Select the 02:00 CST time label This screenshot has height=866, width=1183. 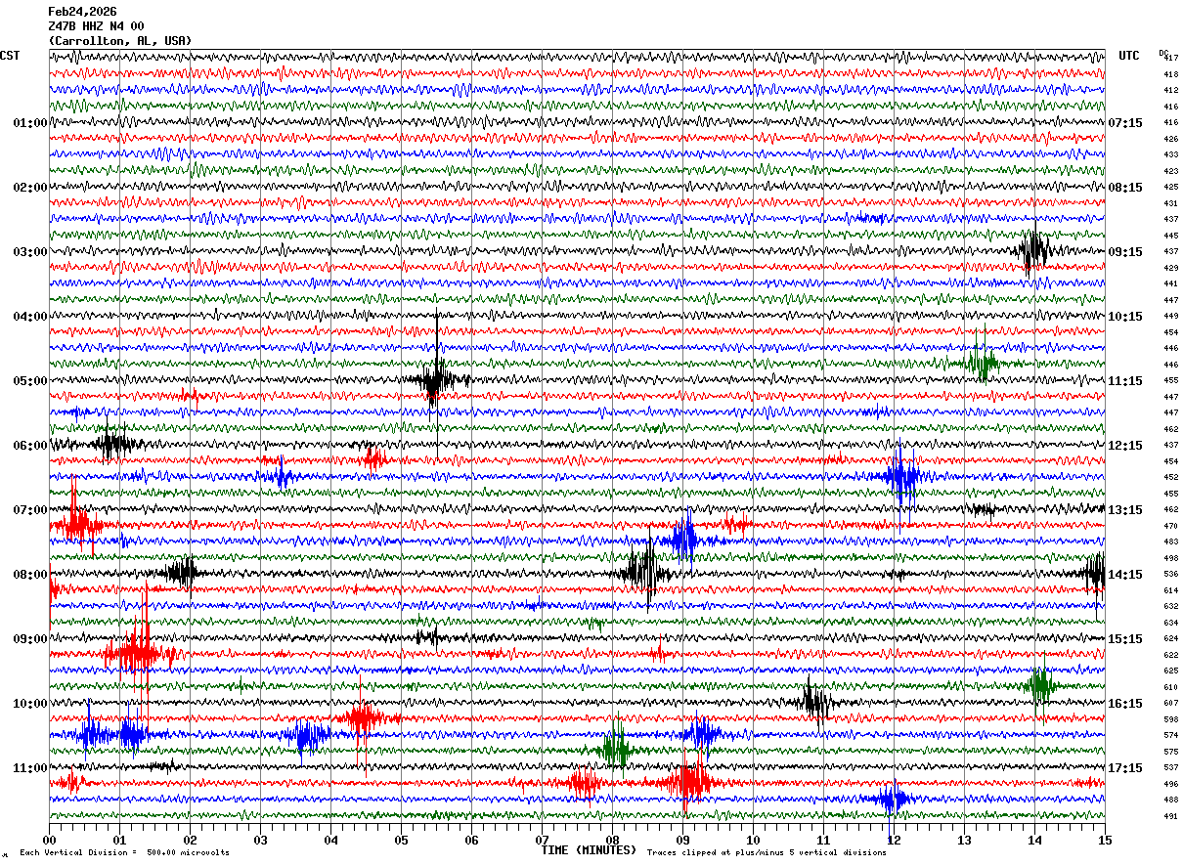(29, 188)
